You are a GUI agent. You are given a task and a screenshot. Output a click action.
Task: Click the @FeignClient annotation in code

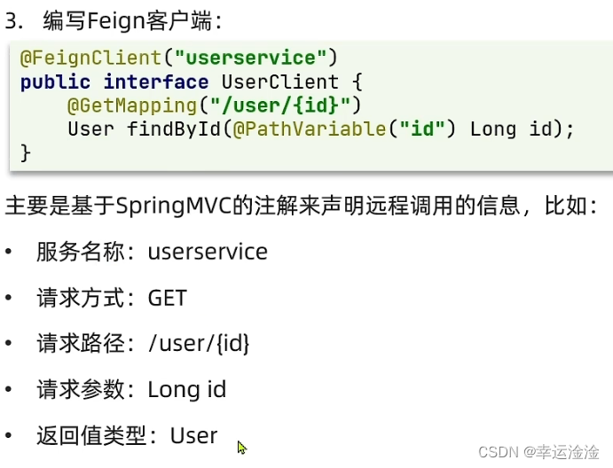click(90, 58)
